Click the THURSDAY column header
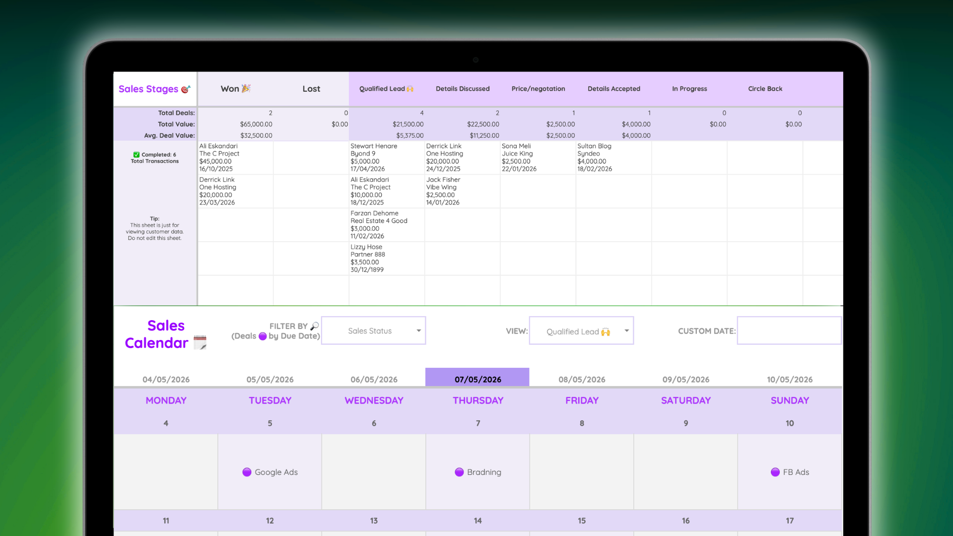Screen dimensions: 953x536 point(478,401)
